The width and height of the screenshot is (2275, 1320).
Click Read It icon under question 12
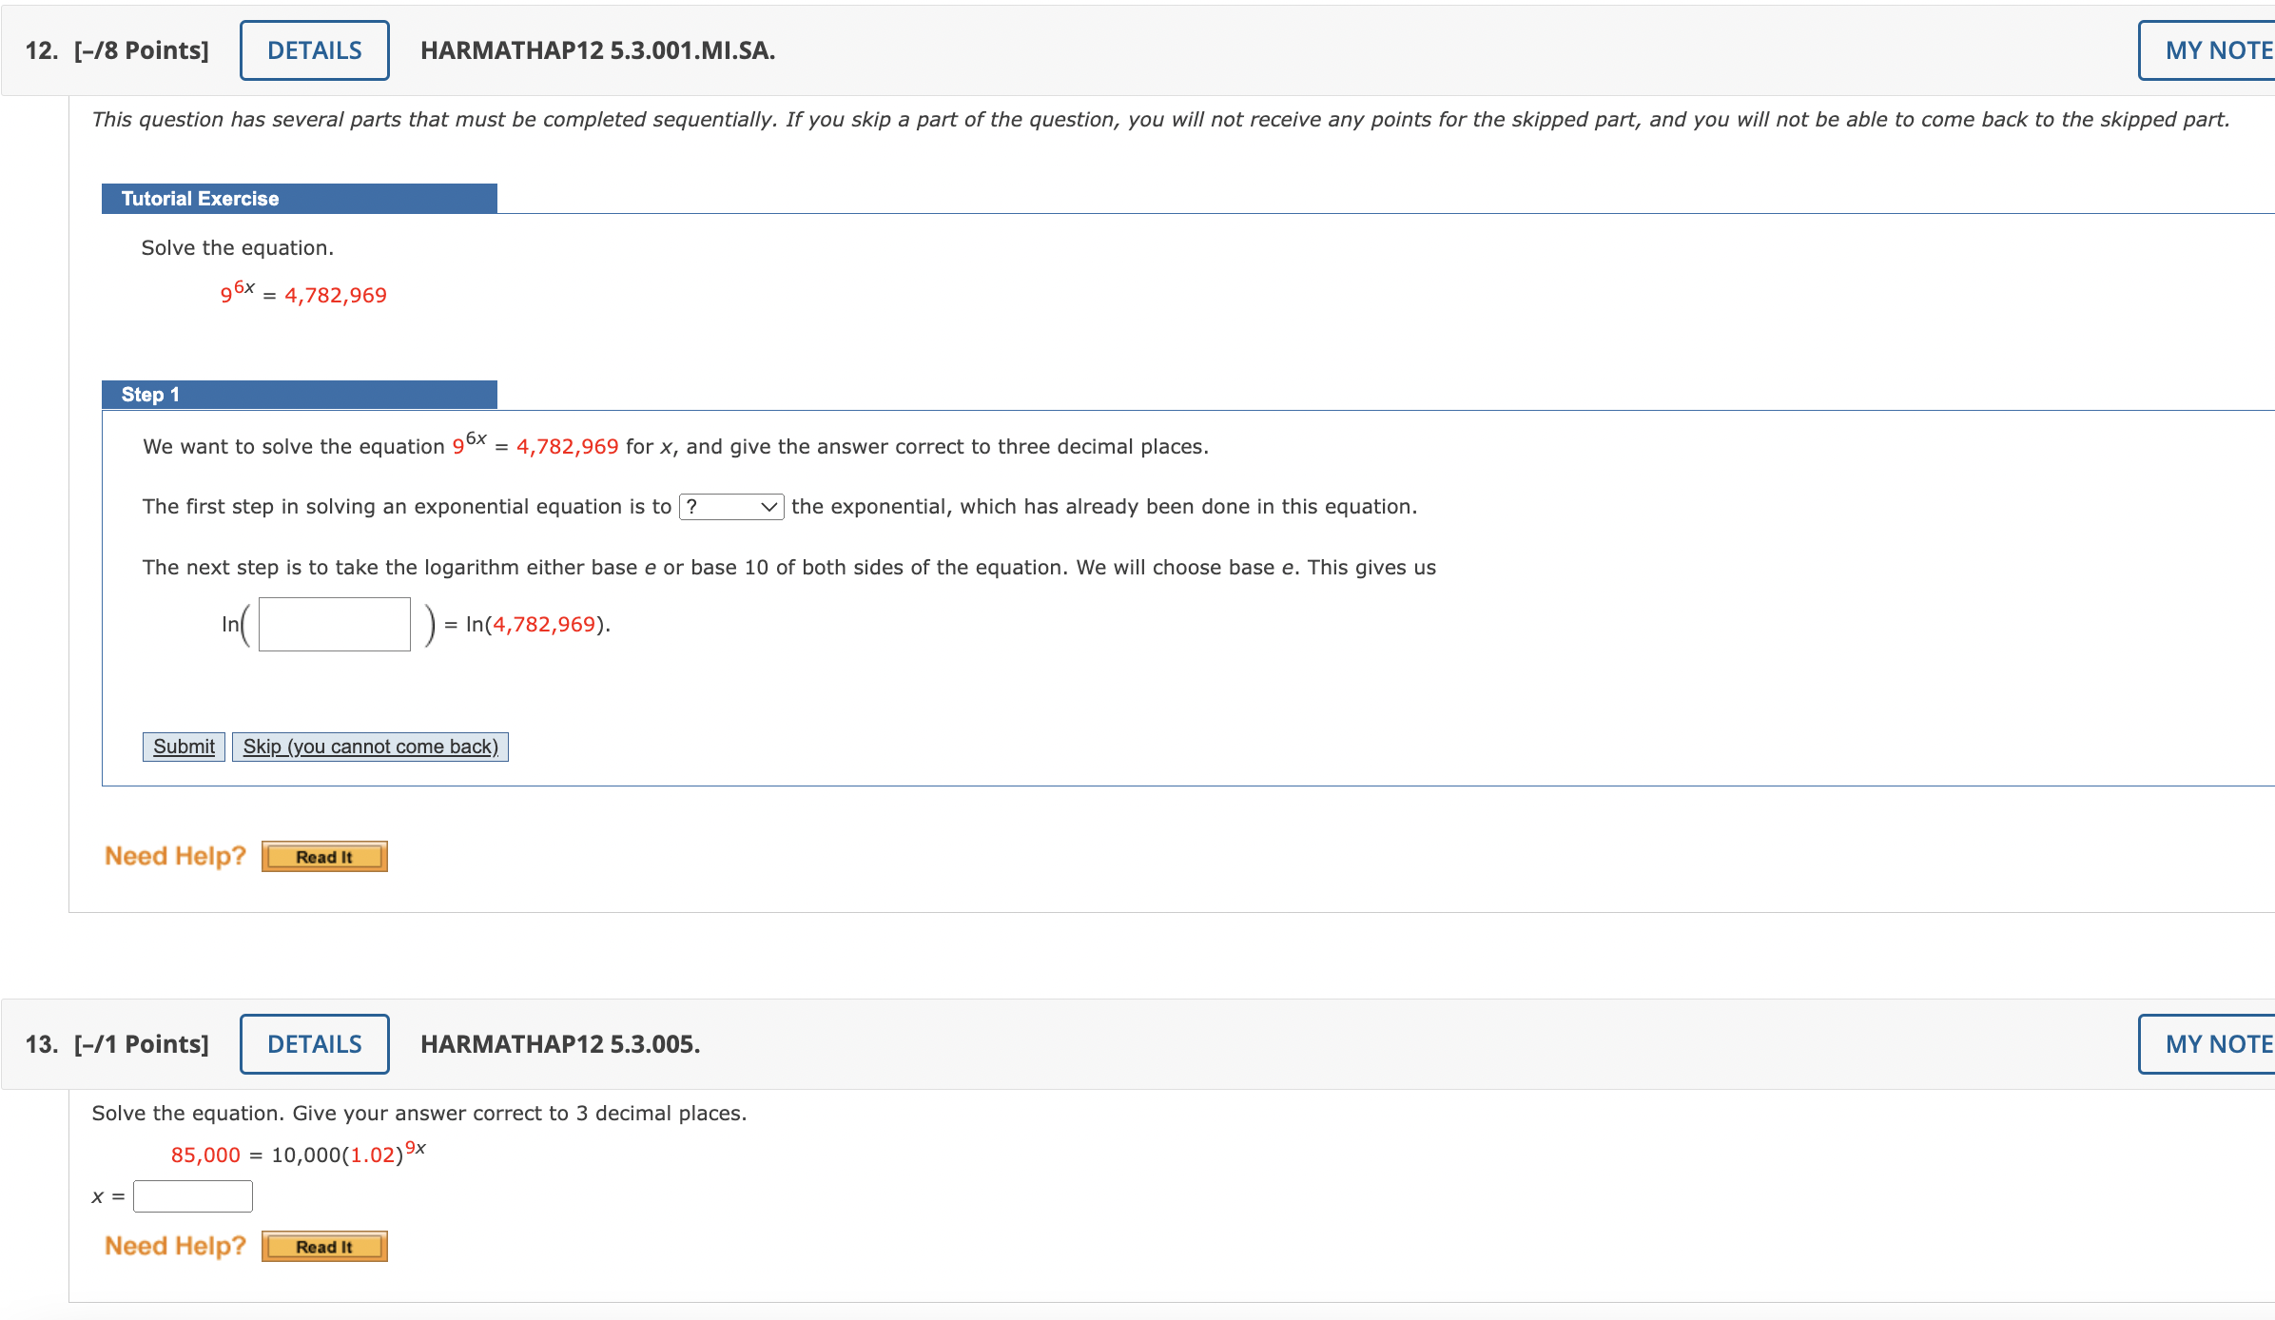pyautogui.click(x=324, y=857)
